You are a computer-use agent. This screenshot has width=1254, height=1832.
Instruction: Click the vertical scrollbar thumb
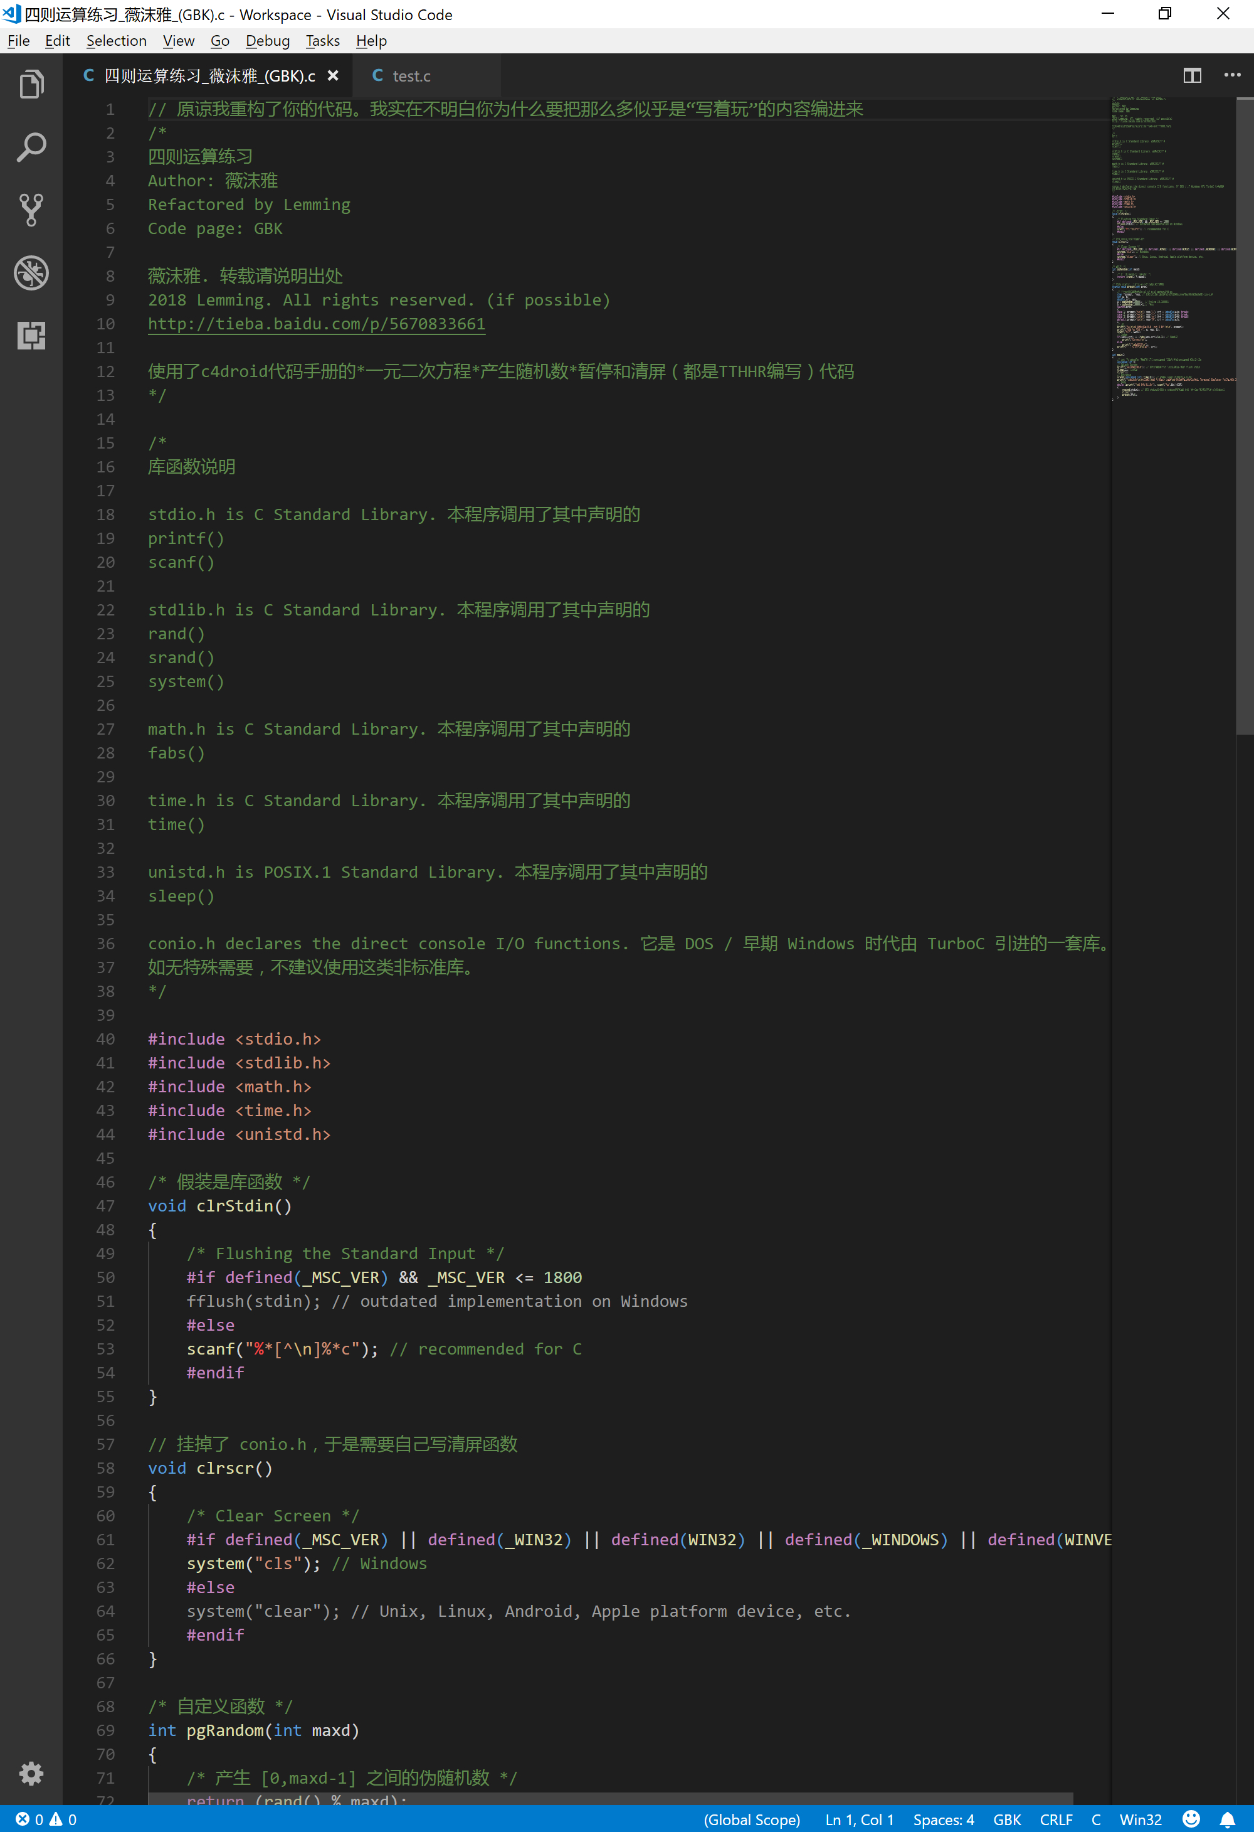pos(1245,416)
